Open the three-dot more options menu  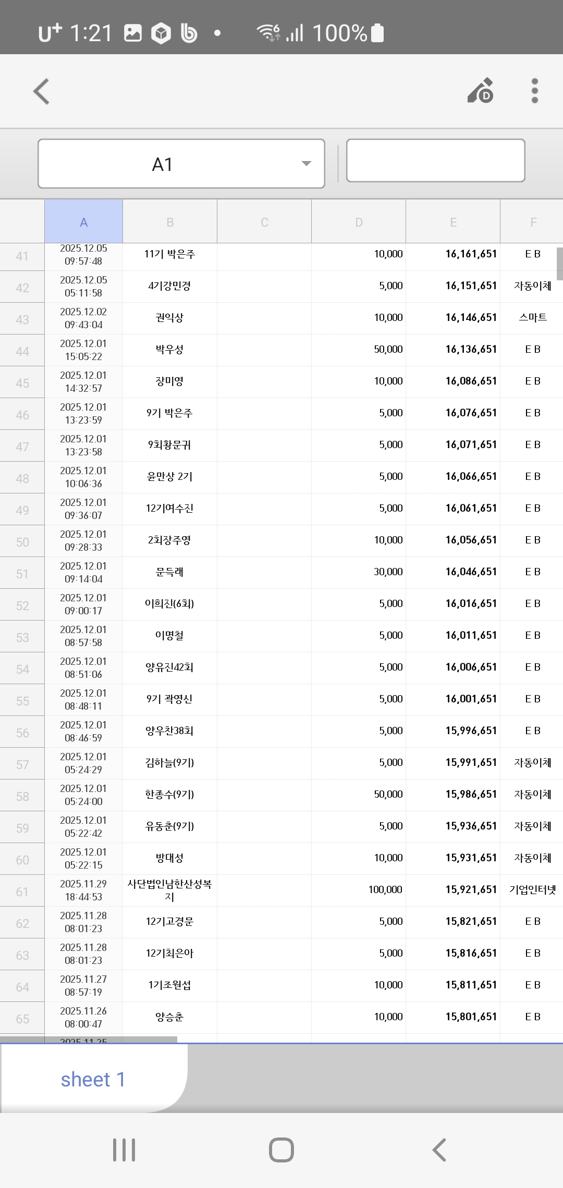pyautogui.click(x=534, y=91)
